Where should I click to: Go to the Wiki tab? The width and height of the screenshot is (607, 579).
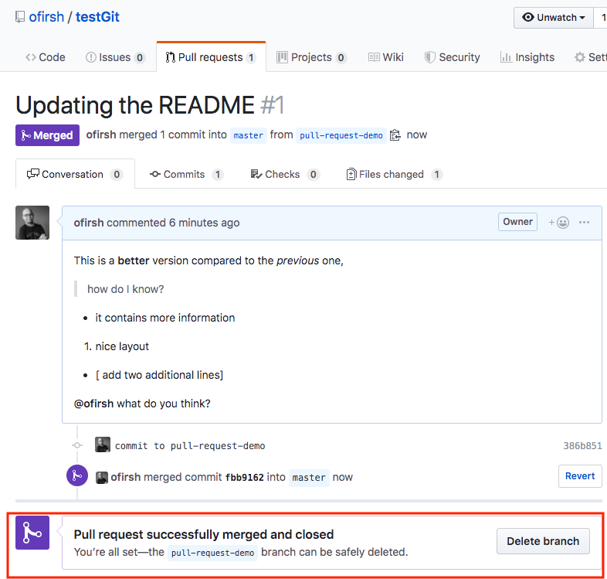[385, 57]
